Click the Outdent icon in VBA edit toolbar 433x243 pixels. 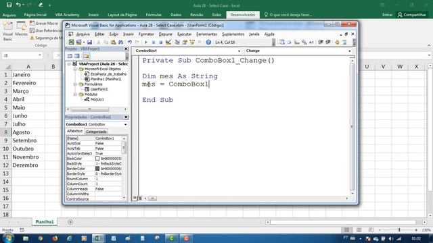click(x=328, y=42)
